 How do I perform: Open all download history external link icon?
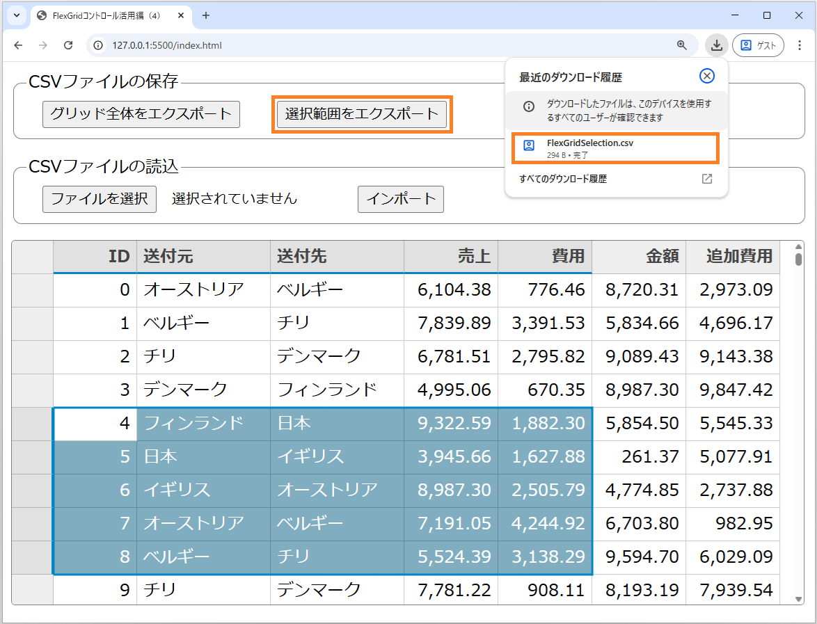[x=707, y=179]
